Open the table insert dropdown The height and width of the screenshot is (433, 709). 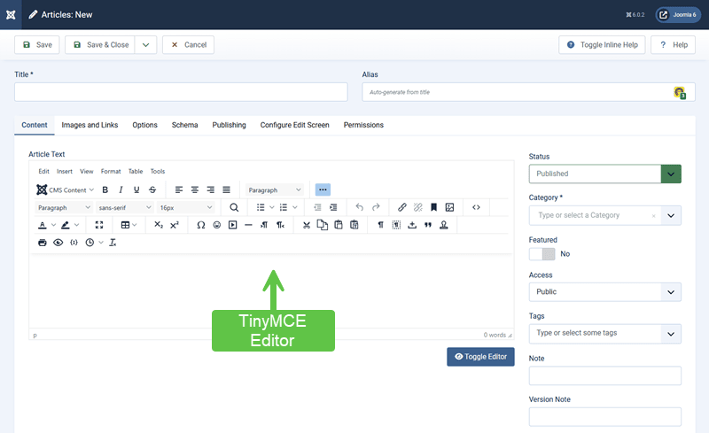pyautogui.click(x=129, y=225)
